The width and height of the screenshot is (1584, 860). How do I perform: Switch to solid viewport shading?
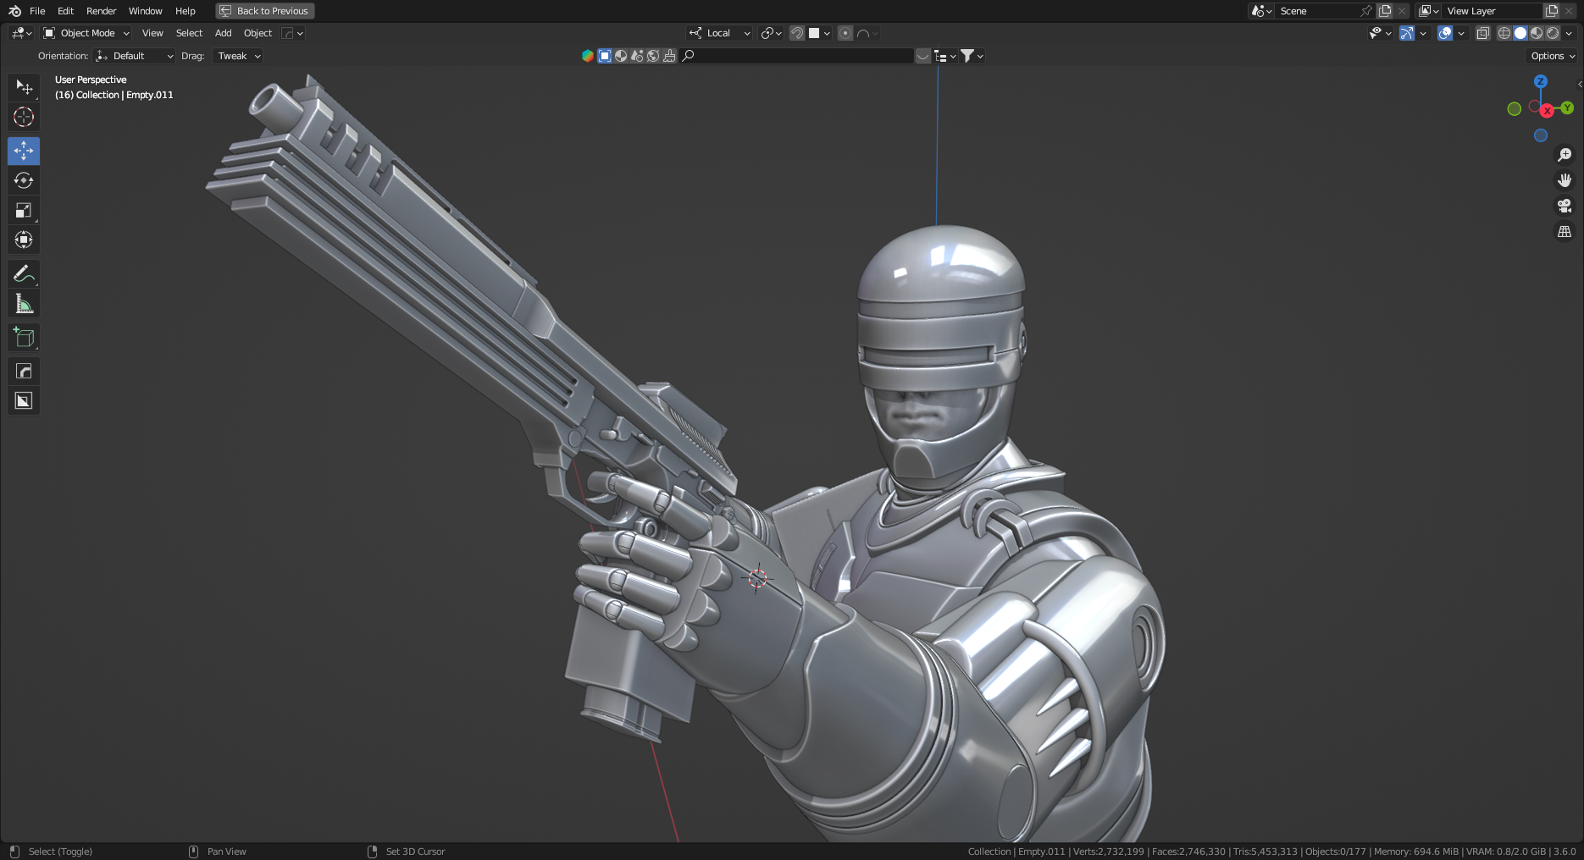1520,33
